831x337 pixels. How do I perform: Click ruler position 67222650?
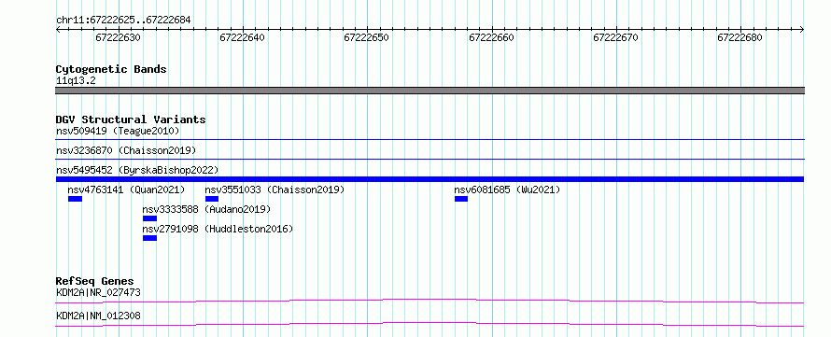pyautogui.click(x=367, y=37)
